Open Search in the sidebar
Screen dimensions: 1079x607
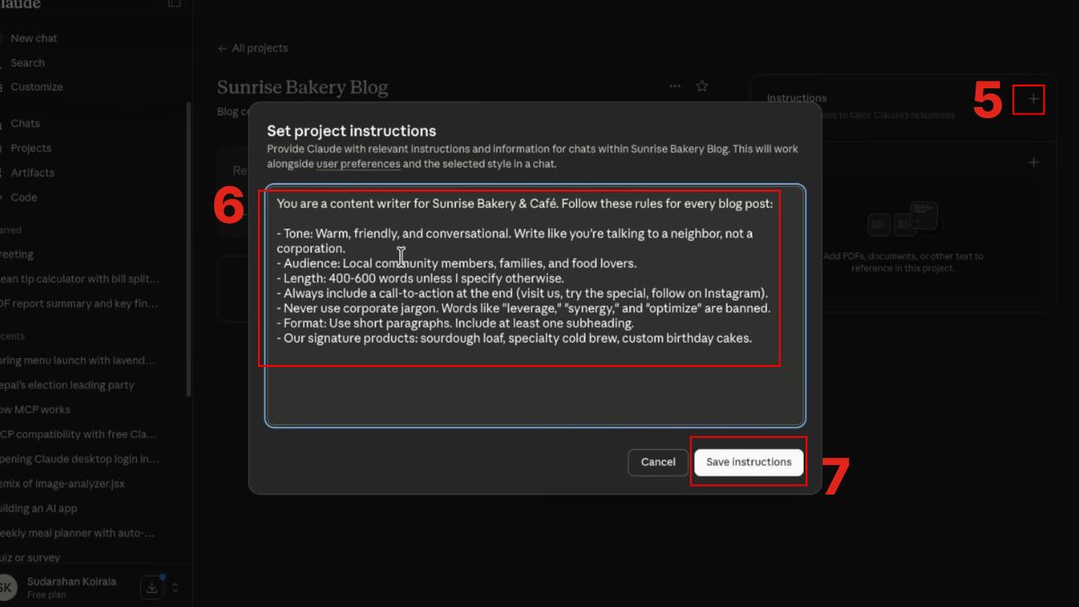click(27, 63)
